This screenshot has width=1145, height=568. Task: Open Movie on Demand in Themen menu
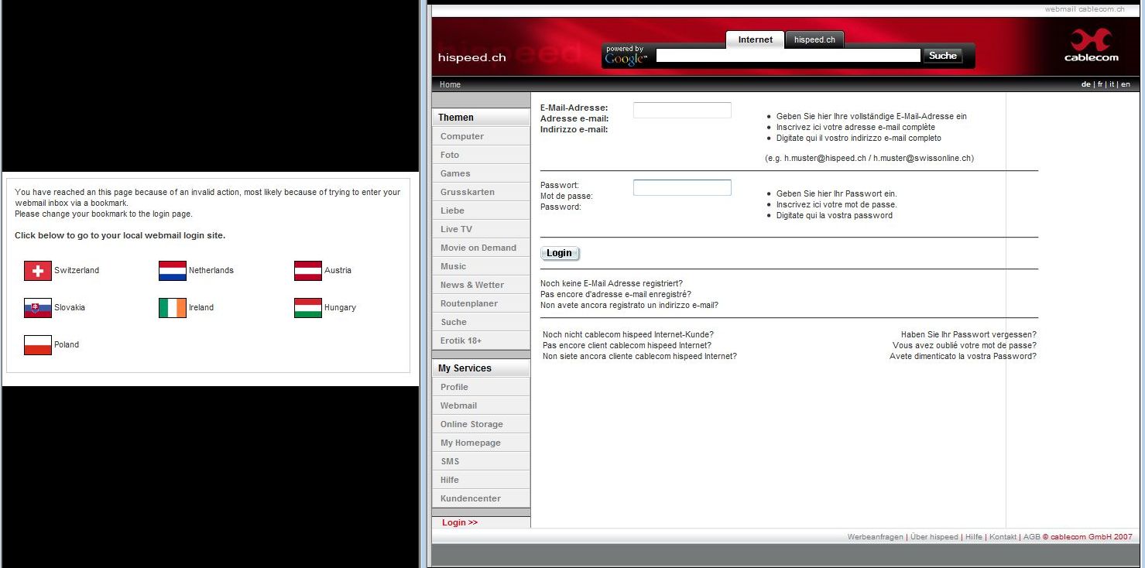[478, 248]
